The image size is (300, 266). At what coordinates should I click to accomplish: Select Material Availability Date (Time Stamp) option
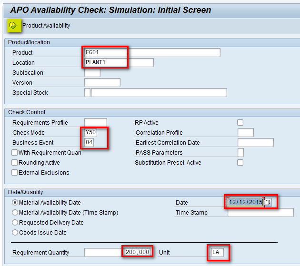[15, 212]
